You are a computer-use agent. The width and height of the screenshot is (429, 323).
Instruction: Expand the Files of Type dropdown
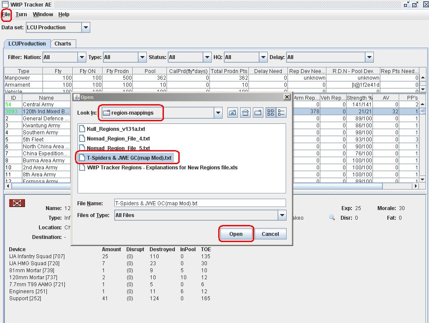point(282,215)
